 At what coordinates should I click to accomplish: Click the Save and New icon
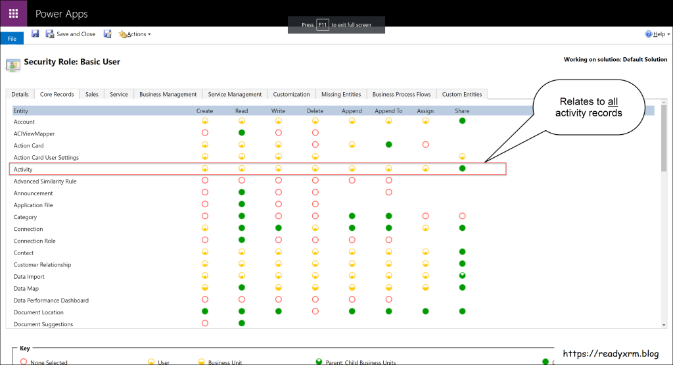click(108, 34)
